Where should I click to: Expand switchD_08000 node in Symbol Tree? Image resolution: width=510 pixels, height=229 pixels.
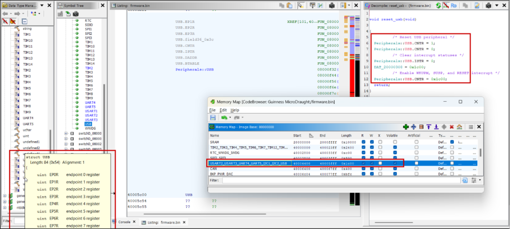point(66,134)
